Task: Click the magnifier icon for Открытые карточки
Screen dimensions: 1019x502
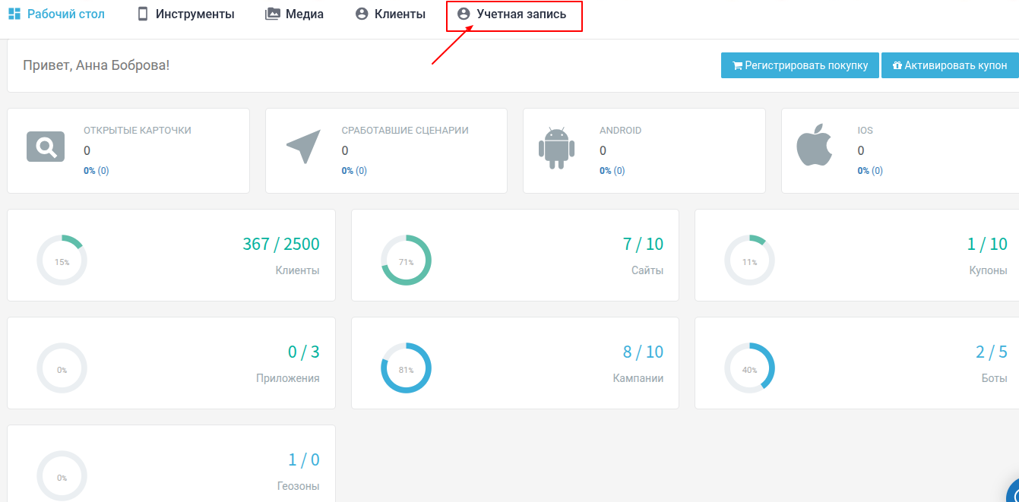Action: [45, 147]
